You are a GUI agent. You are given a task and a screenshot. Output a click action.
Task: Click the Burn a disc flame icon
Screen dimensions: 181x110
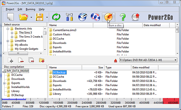(108, 17)
